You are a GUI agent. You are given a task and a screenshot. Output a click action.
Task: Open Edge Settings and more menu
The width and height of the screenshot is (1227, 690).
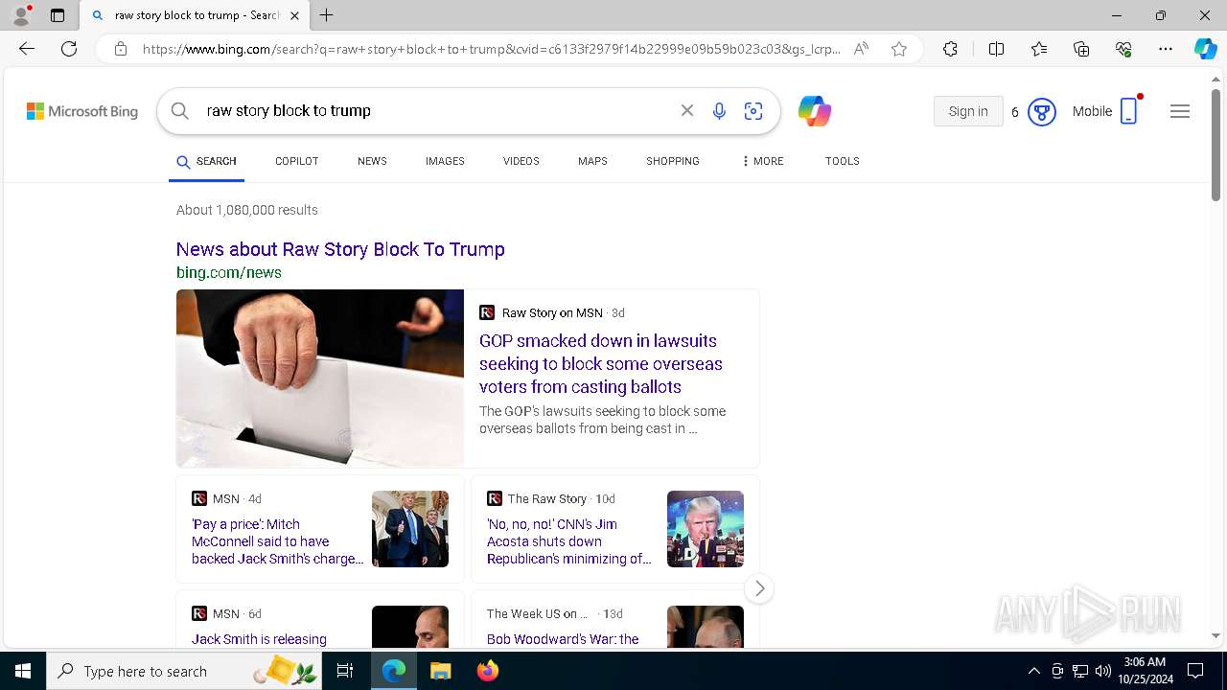(x=1166, y=49)
